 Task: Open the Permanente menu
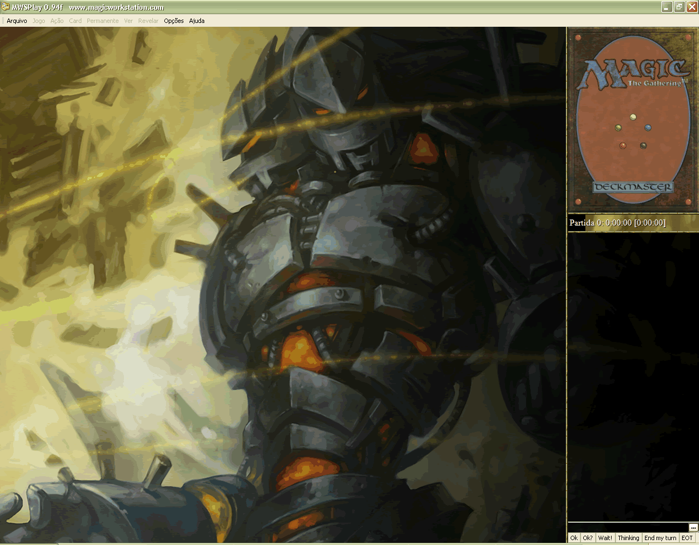103,21
